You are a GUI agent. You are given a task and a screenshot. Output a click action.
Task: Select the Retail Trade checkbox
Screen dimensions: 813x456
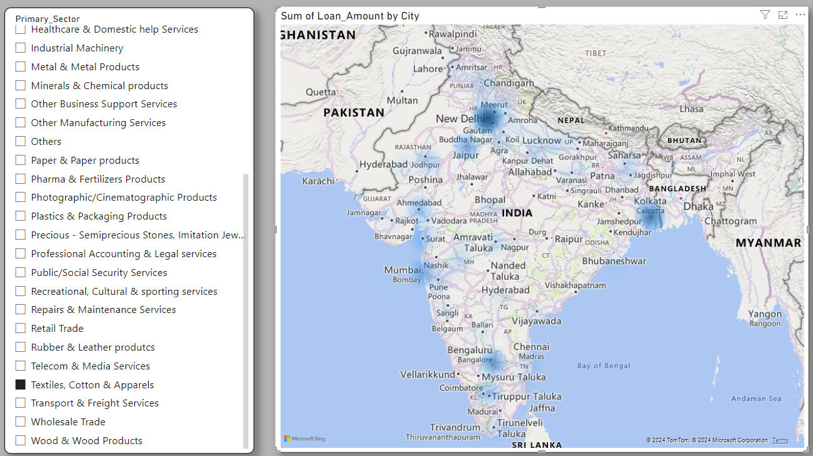tap(21, 328)
